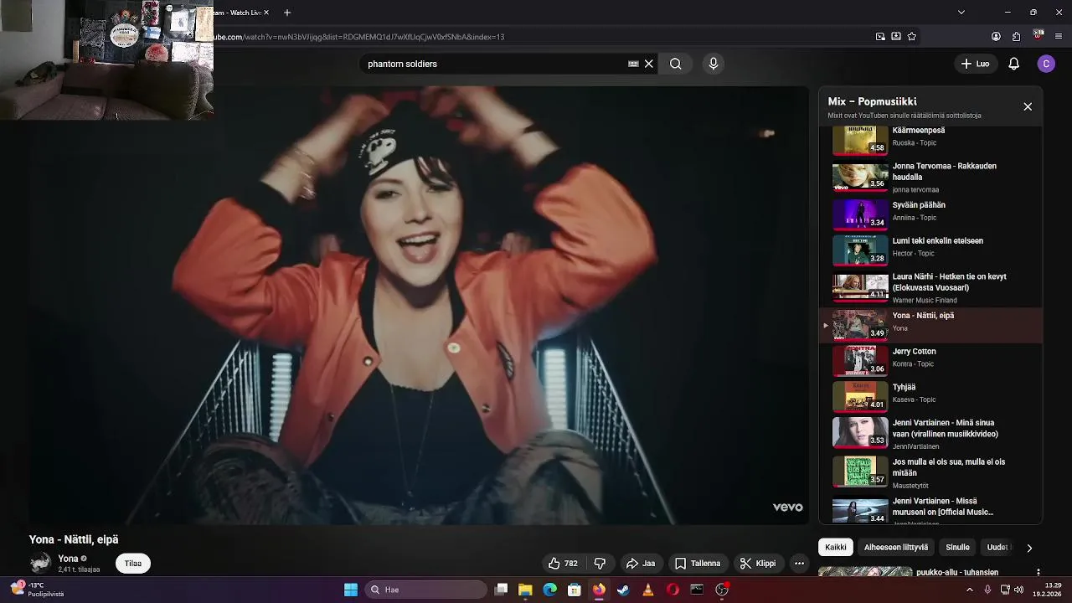The height and width of the screenshot is (603, 1072).
Task: Like the video with 782 likes
Action: point(563,564)
